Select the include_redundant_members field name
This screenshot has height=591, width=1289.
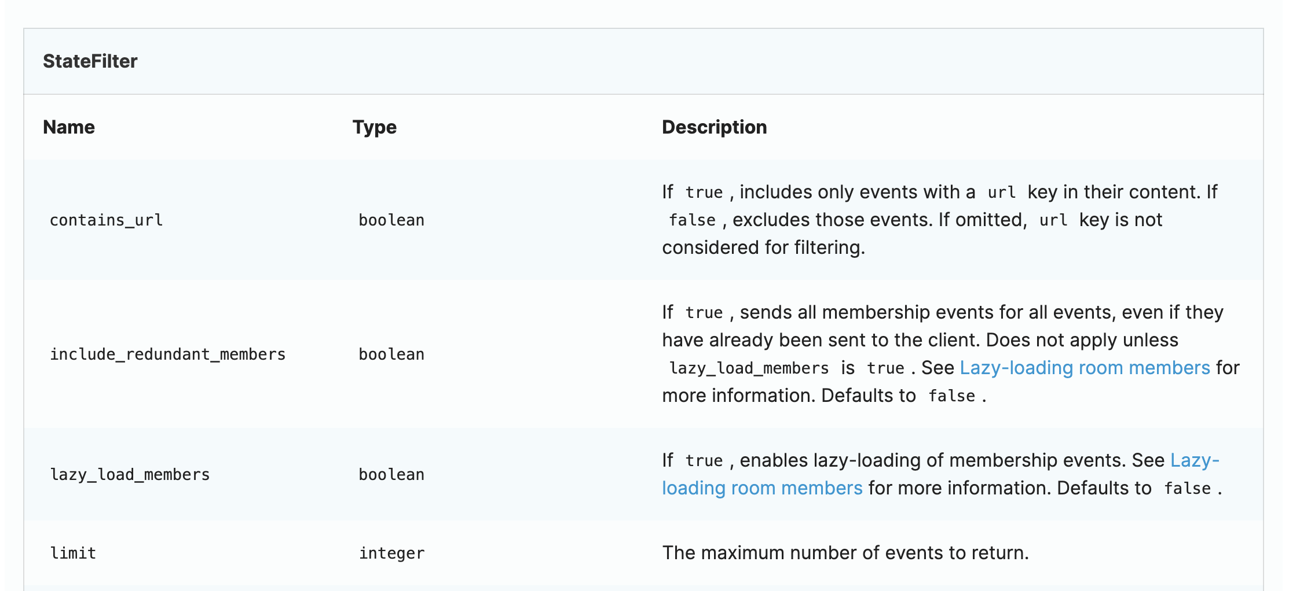tap(168, 354)
